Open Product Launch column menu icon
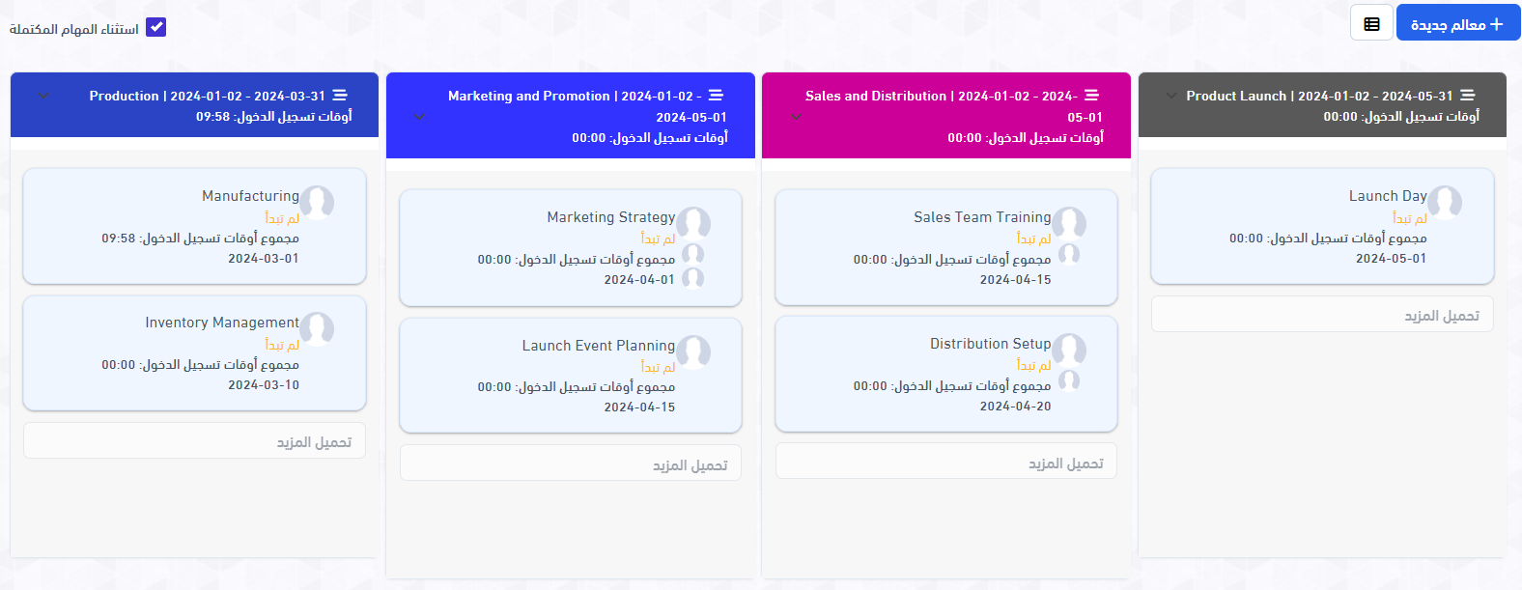Viewport: 1522px width, 590px height. point(1467,96)
